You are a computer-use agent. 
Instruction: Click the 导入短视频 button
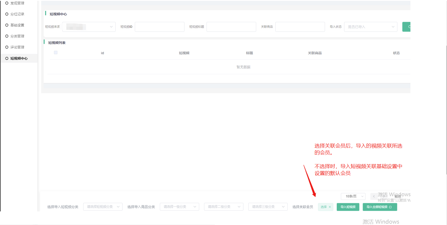348,207
